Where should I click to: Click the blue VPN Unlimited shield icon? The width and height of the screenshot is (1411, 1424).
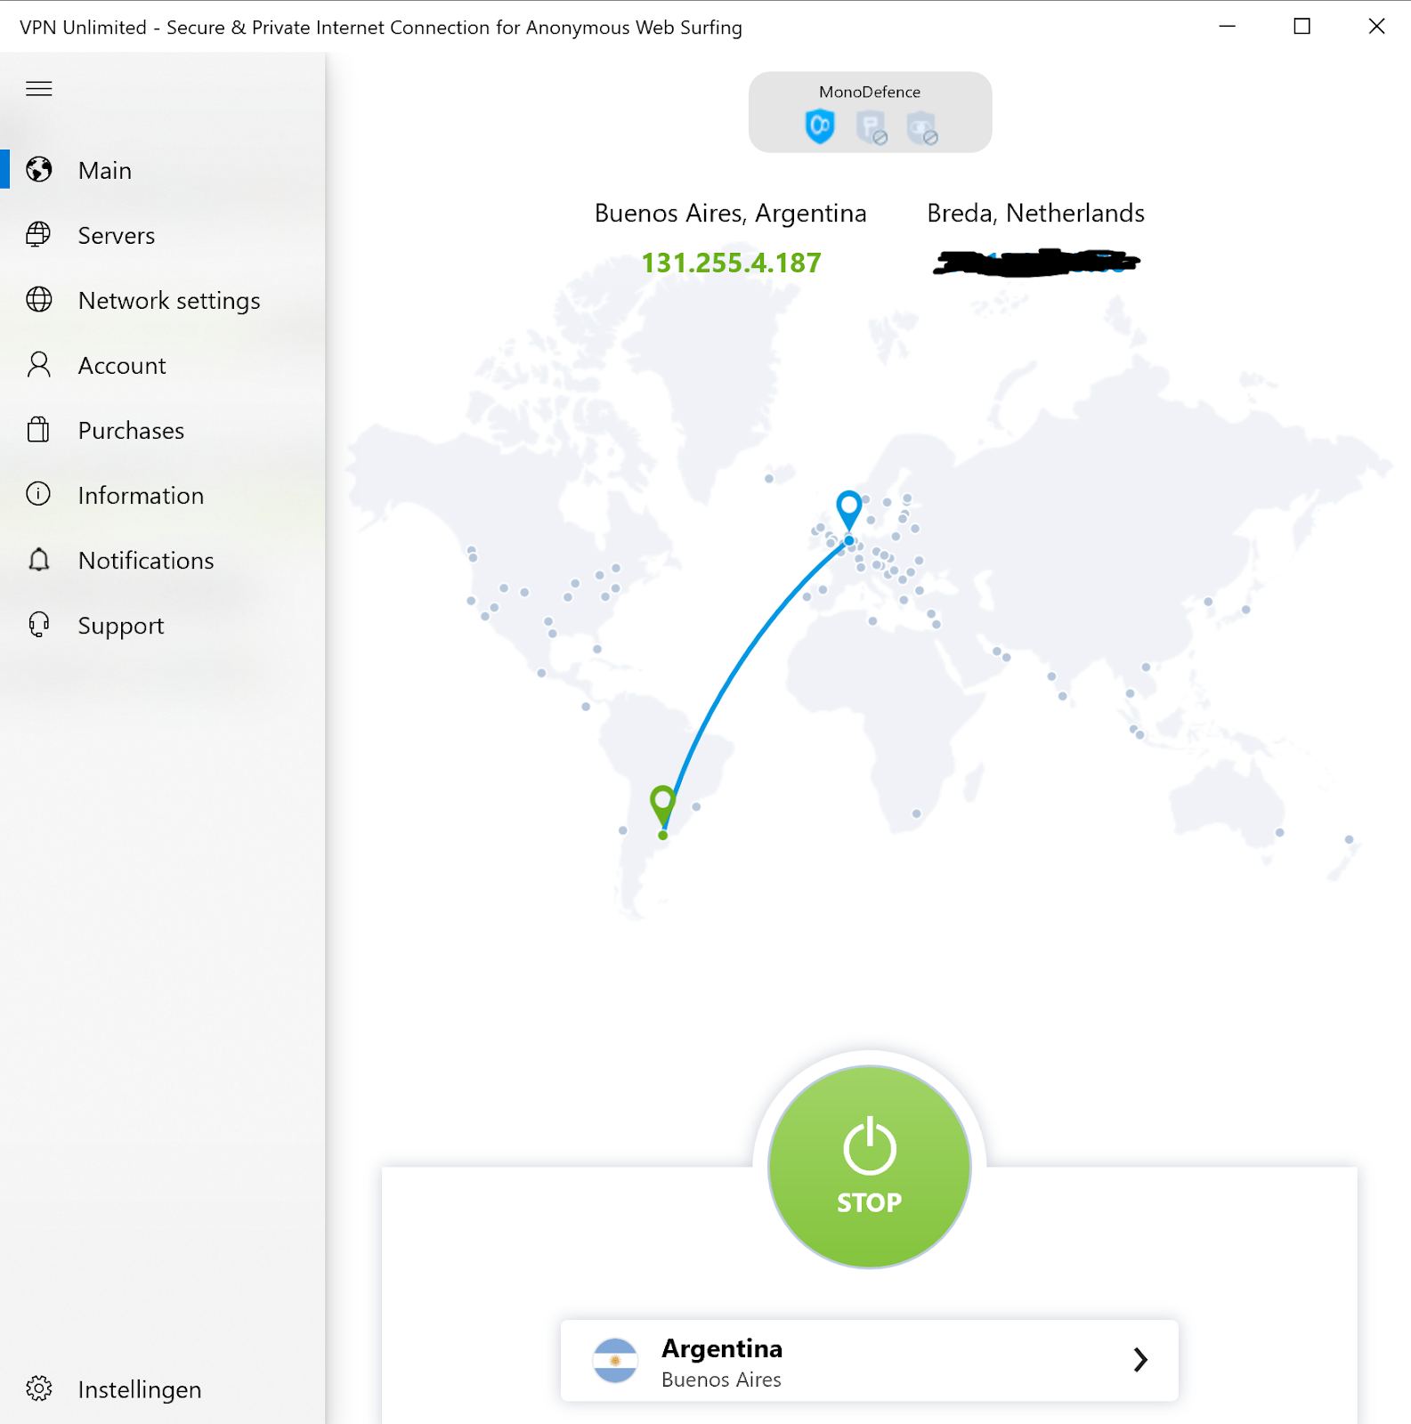820,126
